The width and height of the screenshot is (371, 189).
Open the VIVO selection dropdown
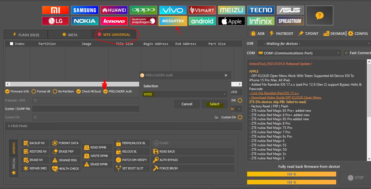tap(185, 94)
